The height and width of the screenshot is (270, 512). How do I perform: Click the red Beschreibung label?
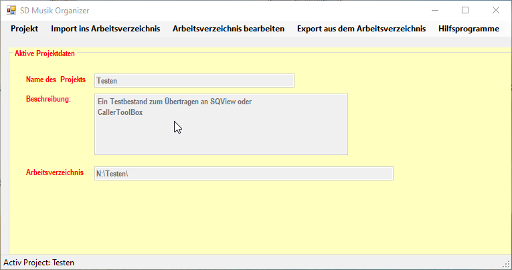click(x=49, y=99)
